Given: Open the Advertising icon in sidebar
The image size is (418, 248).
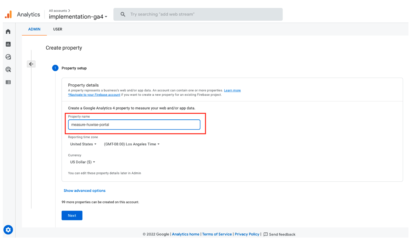Looking at the screenshot, I should [8, 69].
